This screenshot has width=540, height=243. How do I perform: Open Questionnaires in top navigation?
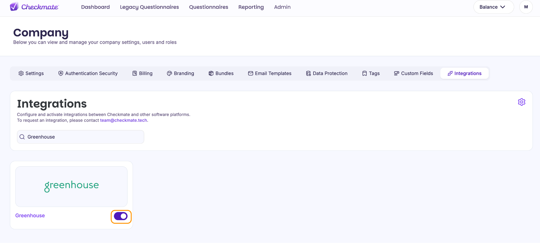(209, 7)
